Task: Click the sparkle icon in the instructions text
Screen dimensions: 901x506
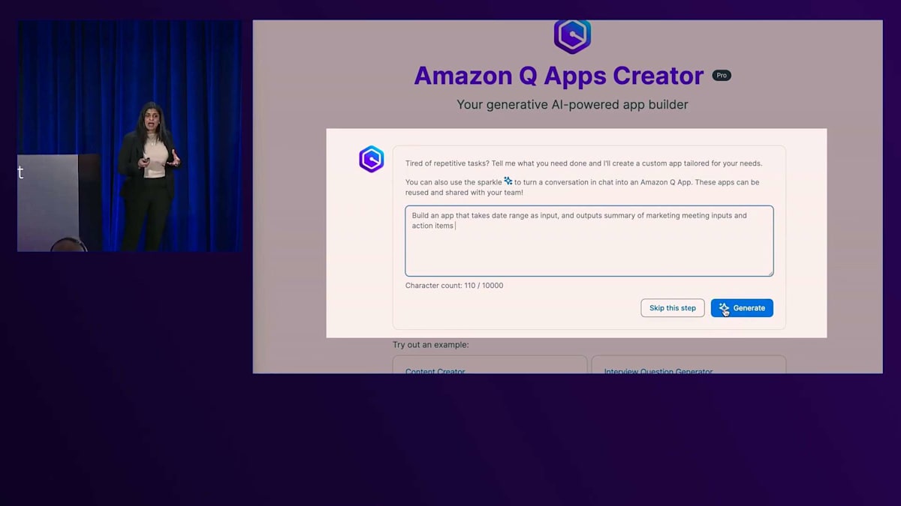Action: pos(508,181)
